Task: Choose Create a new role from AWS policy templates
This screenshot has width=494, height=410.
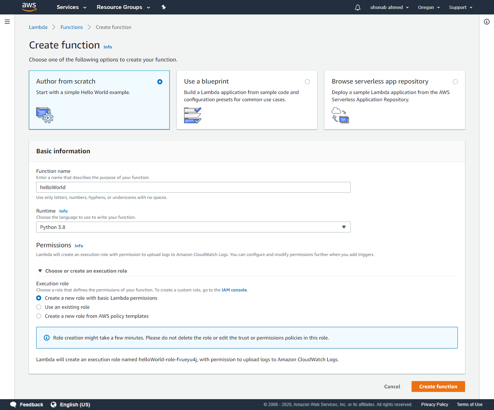Action: click(x=39, y=316)
